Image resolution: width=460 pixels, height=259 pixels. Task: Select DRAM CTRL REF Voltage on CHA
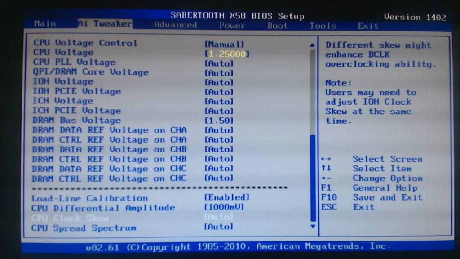[110, 140]
